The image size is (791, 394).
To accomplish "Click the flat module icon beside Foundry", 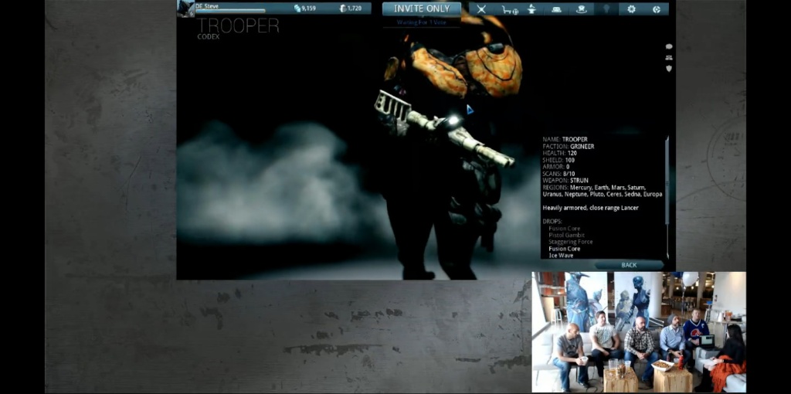I will coord(556,9).
